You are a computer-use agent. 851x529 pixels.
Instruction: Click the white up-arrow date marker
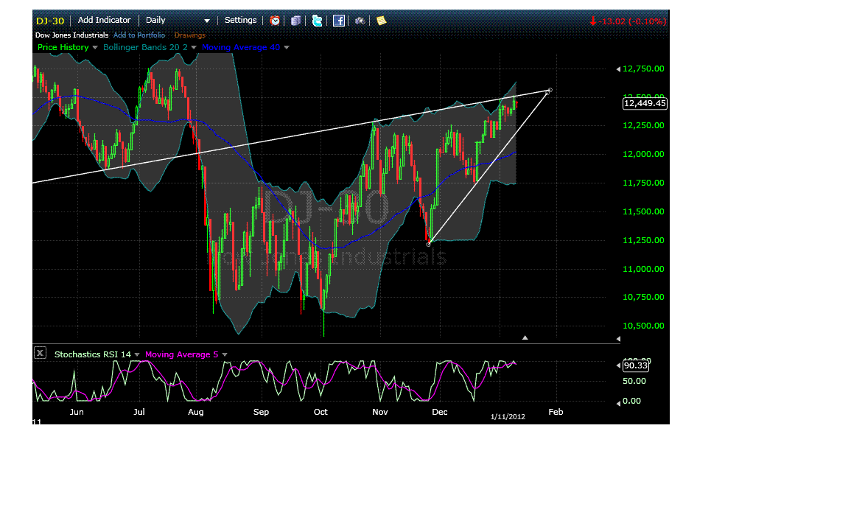point(525,337)
